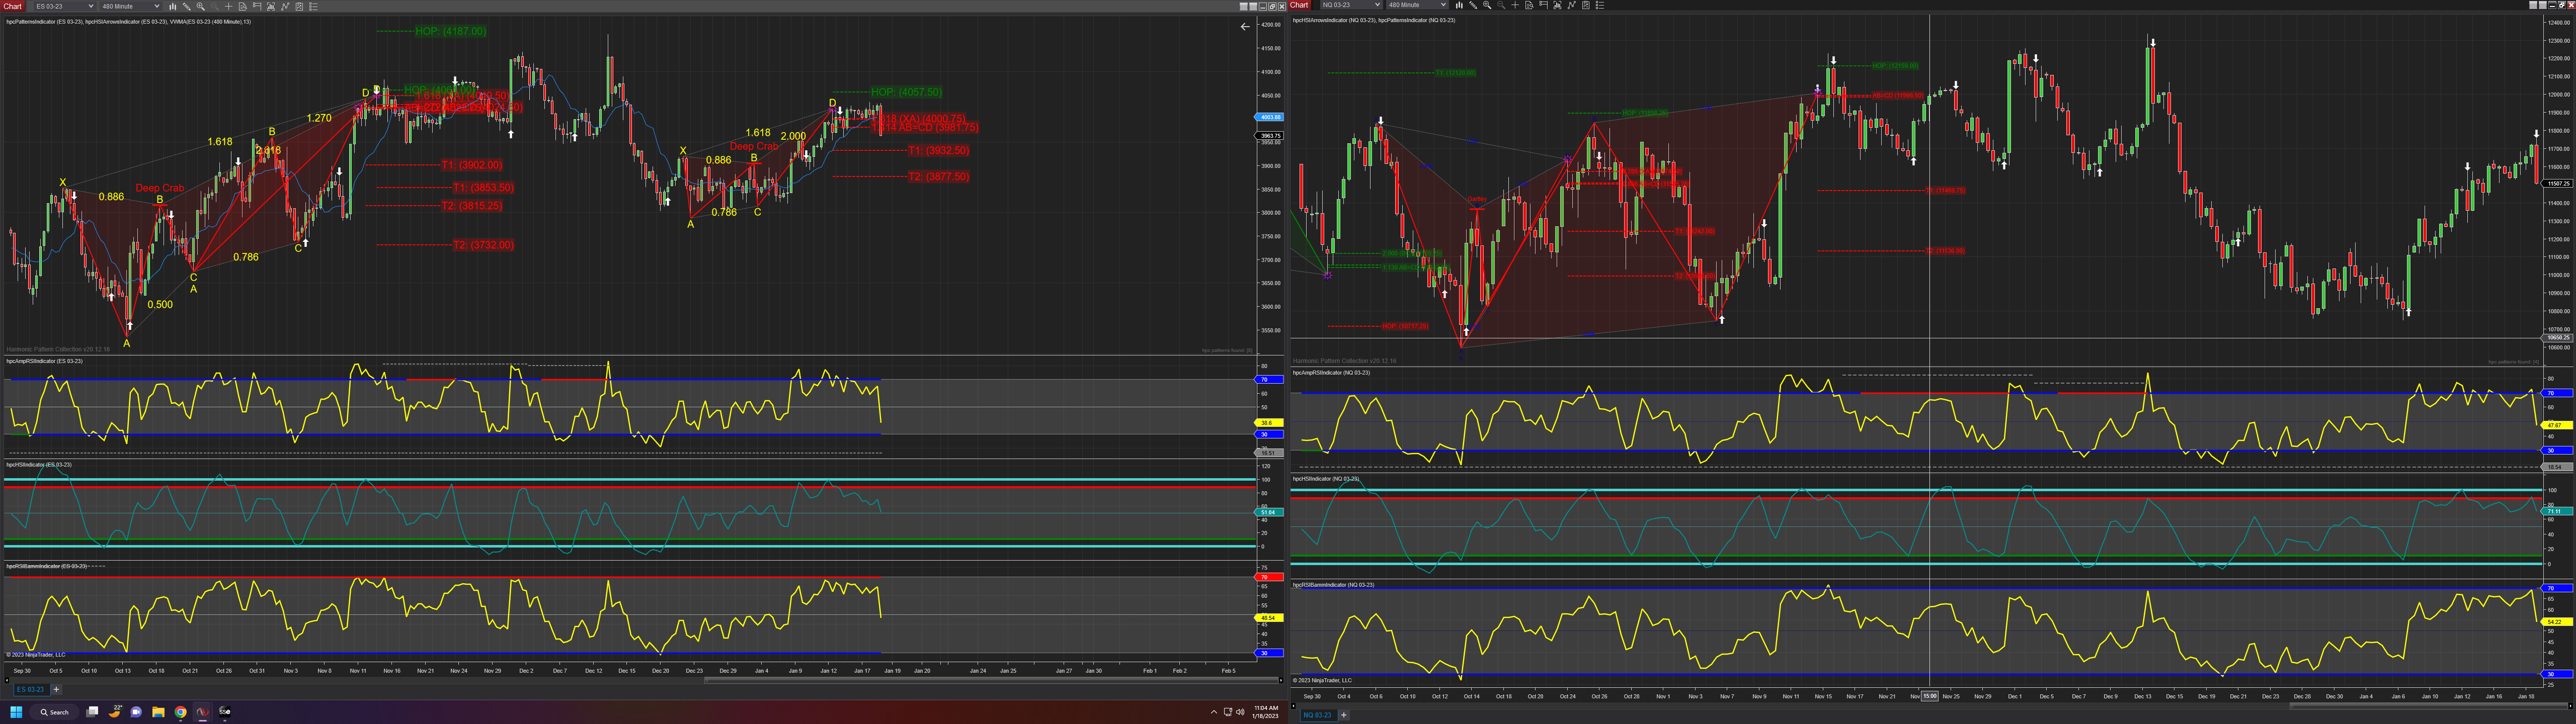Select the ES 03-23 chart tab
The width and height of the screenshot is (2576, 724).
click(x=30, y=689)
